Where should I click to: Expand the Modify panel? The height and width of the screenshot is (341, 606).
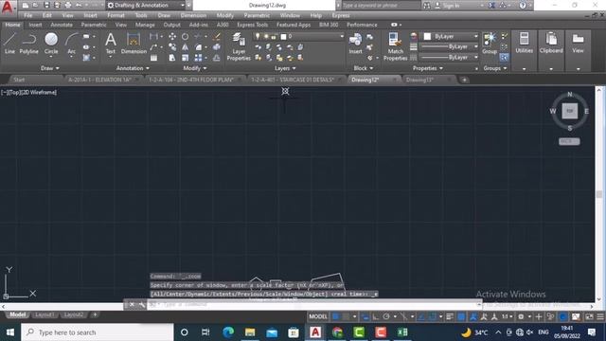[x=195, y=68]
